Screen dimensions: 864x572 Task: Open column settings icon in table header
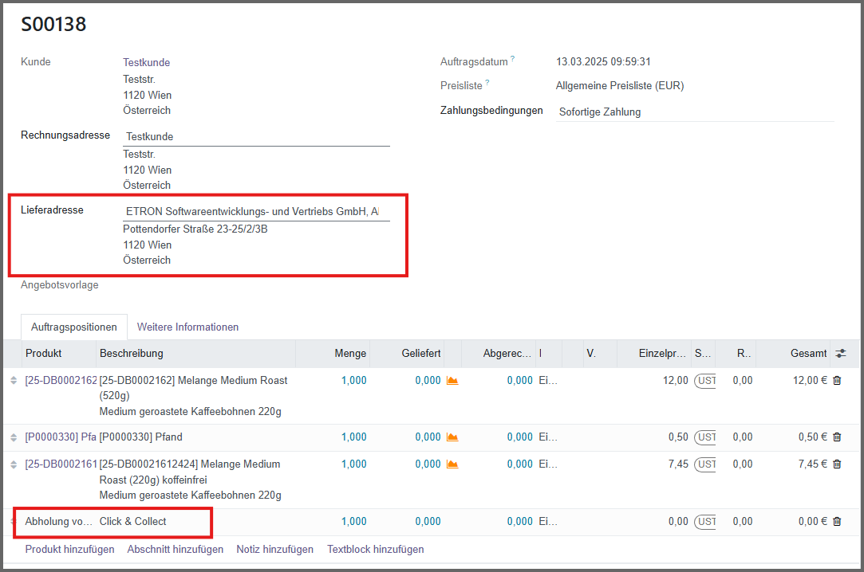tap(841, 354)
